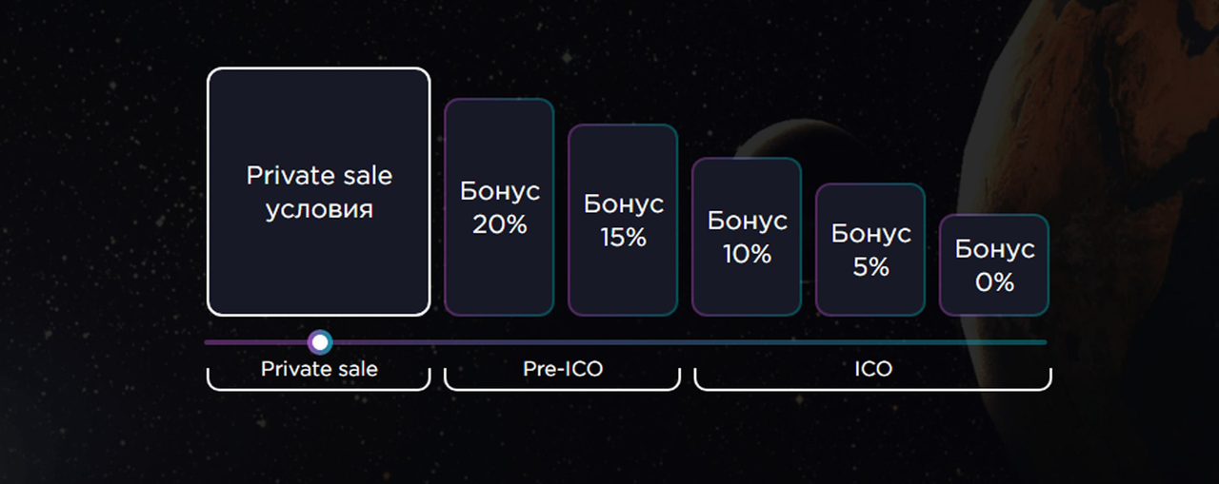Click slider track below Бонус 10% card
This screenshot has height=484, width=1219.
[747, 342]
